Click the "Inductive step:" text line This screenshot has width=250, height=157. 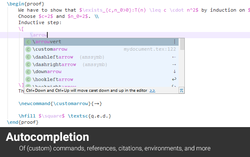[x=40, y=22]
